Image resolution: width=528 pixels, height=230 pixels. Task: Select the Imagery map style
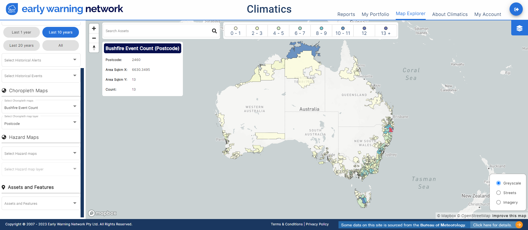click(x=498, y=202)
